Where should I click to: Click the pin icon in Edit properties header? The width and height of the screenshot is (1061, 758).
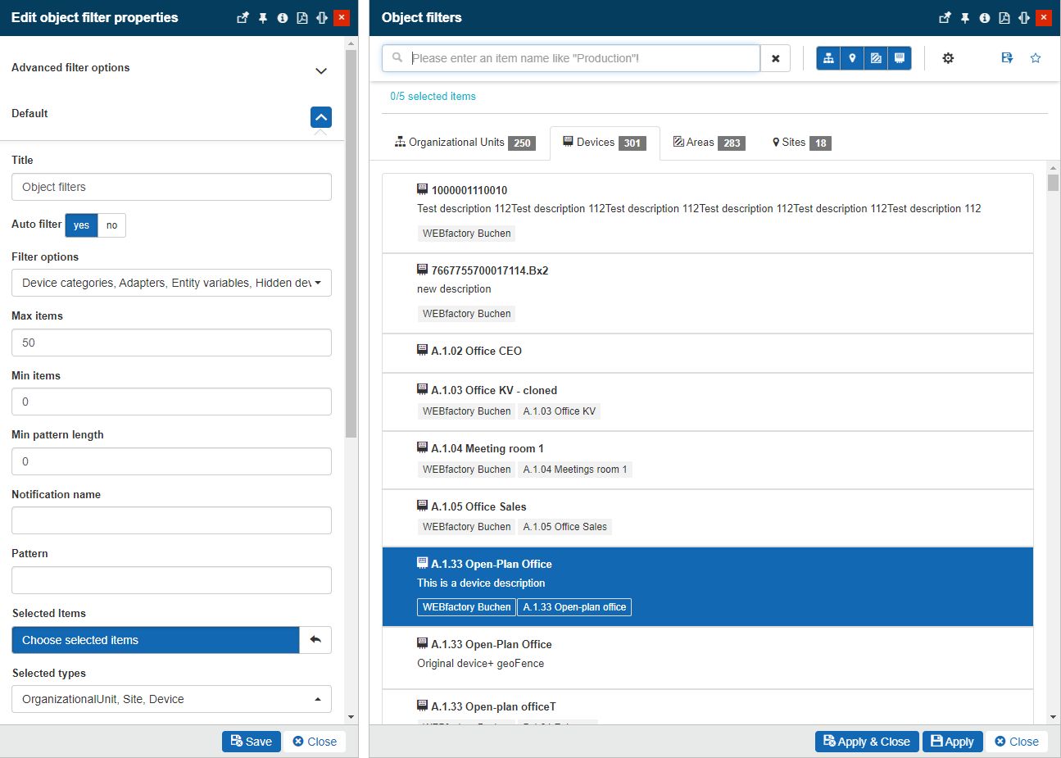click(263, 18)
